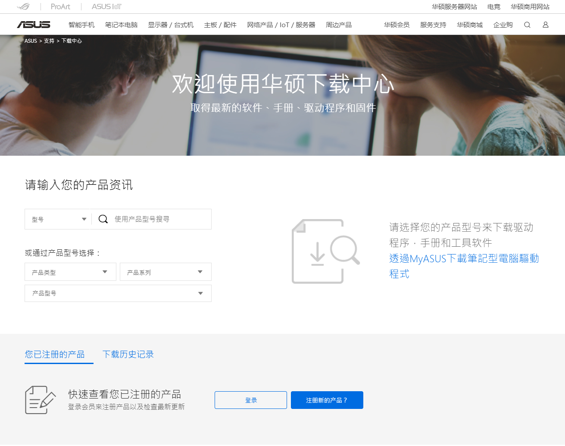The width and height of the screenshot is (565, 446).
Task: Open the 电竞 link in top bar
Action: (494, 6)
